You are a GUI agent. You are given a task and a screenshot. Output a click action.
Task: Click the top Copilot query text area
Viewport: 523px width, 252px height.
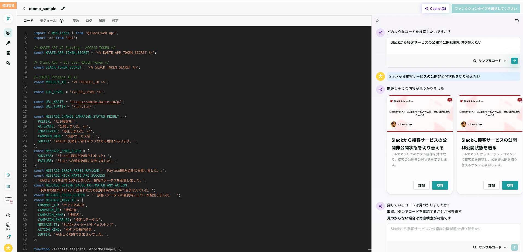(454, 46)
